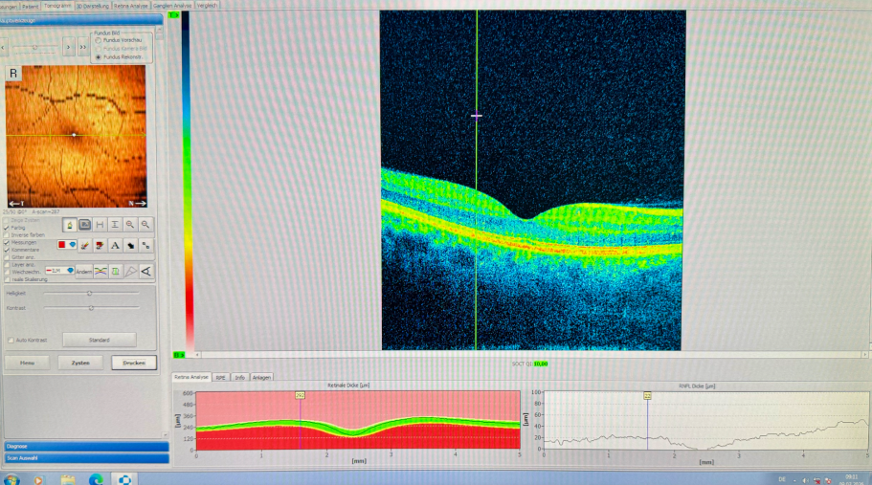Select the Fundus Vorschau radio button
Image resolution: width=872 pixels, height=485 pixels.
[x=98, y=40]
